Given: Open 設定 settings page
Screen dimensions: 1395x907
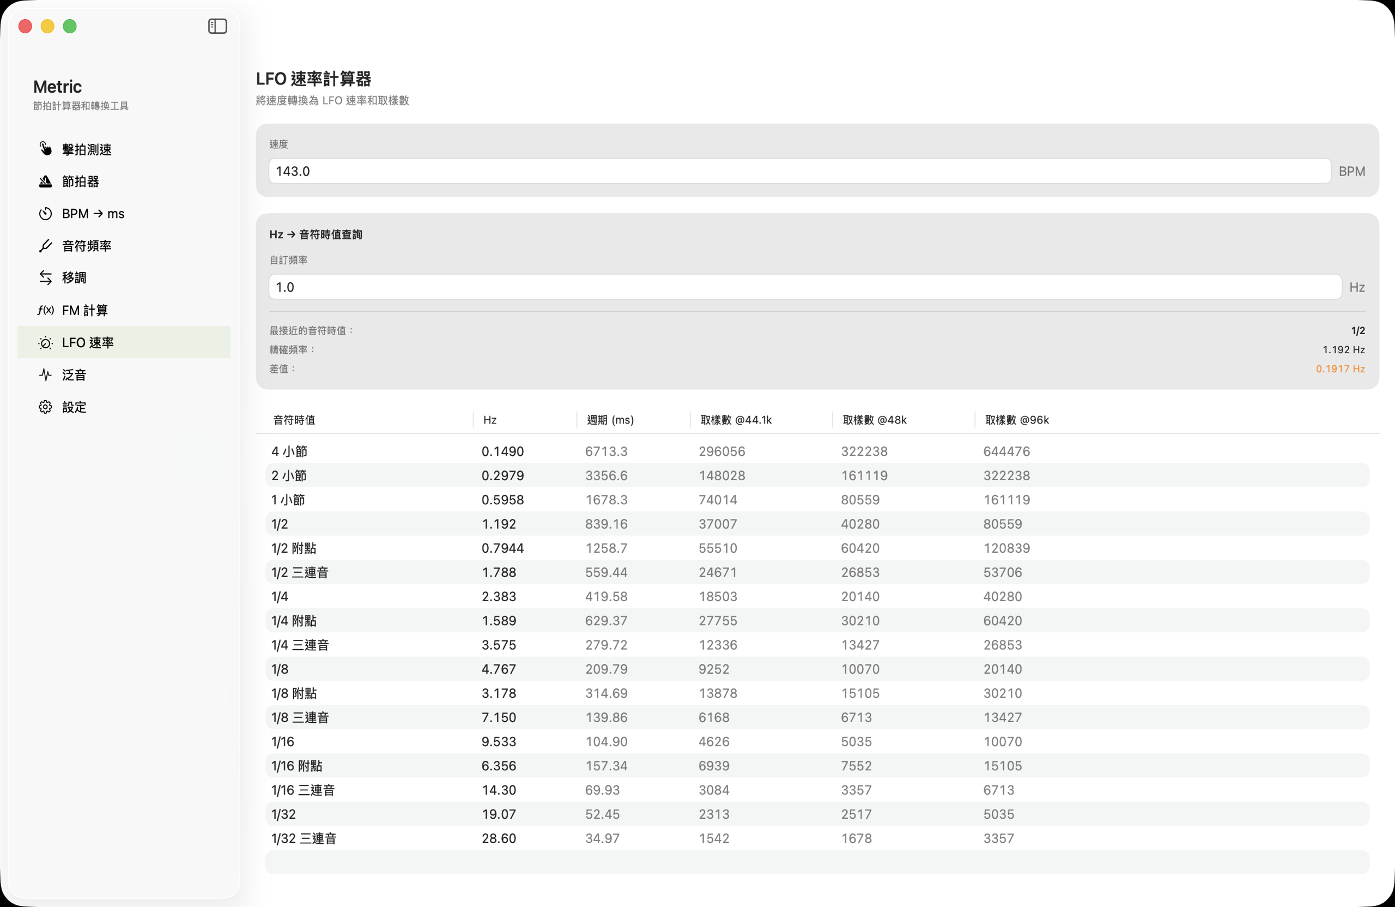Looking at the screenshot, I should 124,407.
